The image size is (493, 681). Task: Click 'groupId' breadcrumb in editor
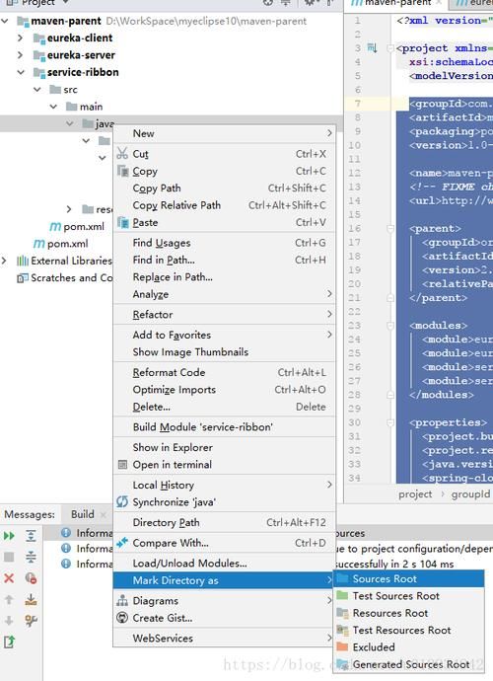click(470, 494)
